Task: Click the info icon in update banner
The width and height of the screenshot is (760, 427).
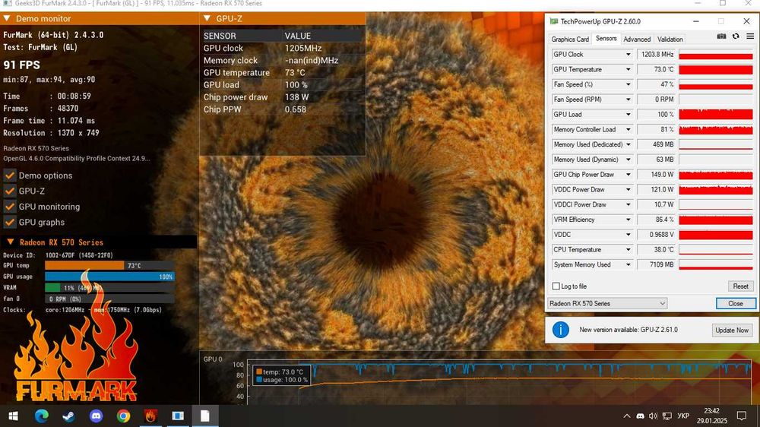Action: (x=561, y=330)
